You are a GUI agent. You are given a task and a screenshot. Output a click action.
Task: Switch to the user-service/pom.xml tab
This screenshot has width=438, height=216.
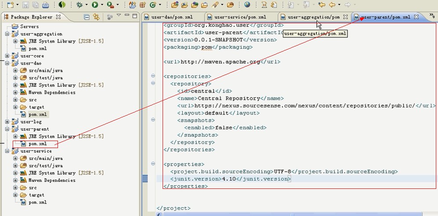(x=240, y=17)
